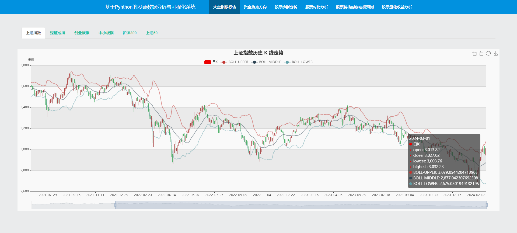Open the 大盘指数行情 nav menu
The height and width of the screenshot is (233, 517).
(225, 7)
